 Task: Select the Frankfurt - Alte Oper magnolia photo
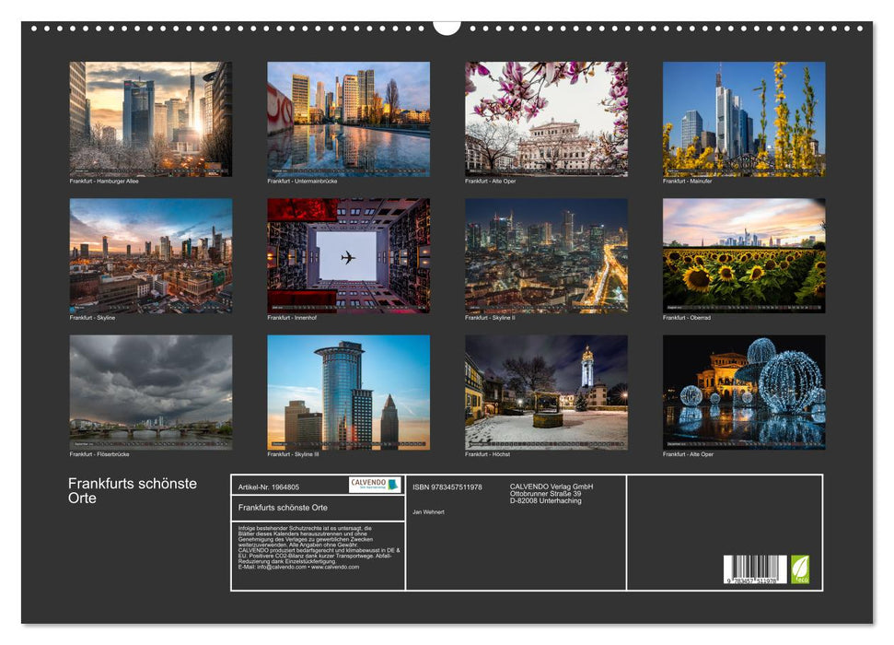point(547,120)
